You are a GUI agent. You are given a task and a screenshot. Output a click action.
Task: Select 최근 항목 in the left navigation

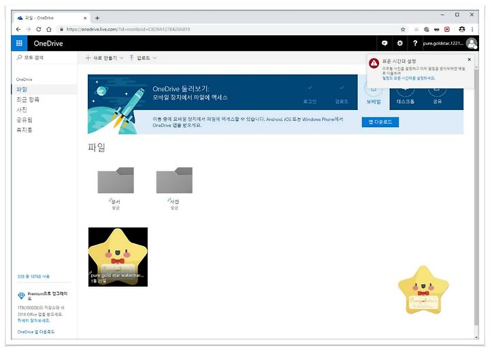click(44, 99)
